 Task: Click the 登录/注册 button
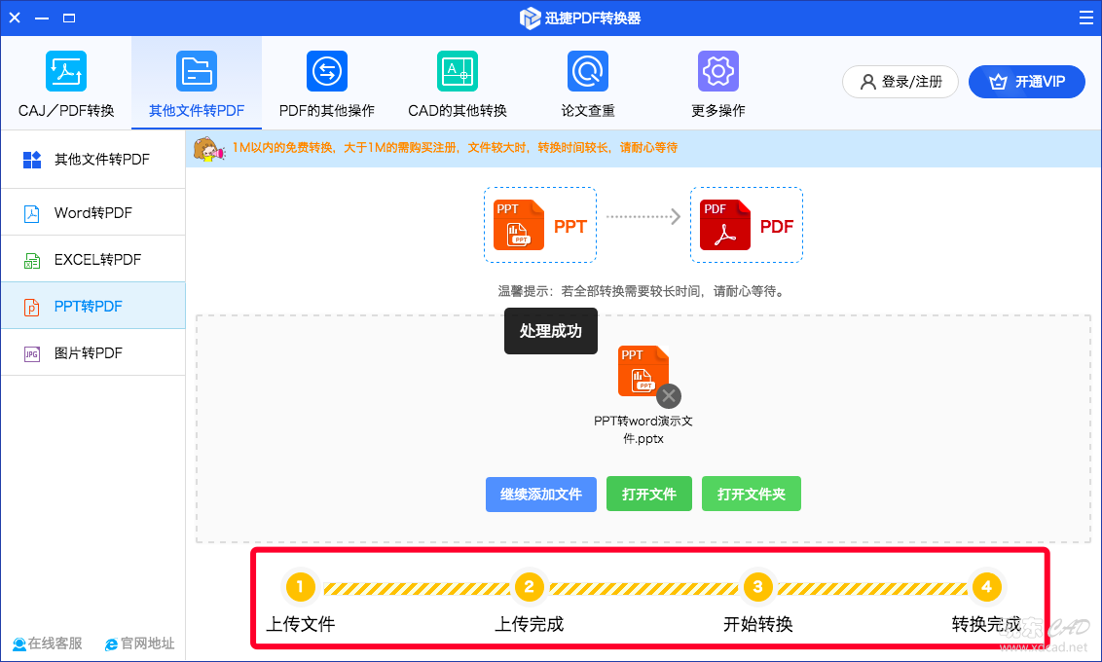pyautogui.click(x=900, y=82)
